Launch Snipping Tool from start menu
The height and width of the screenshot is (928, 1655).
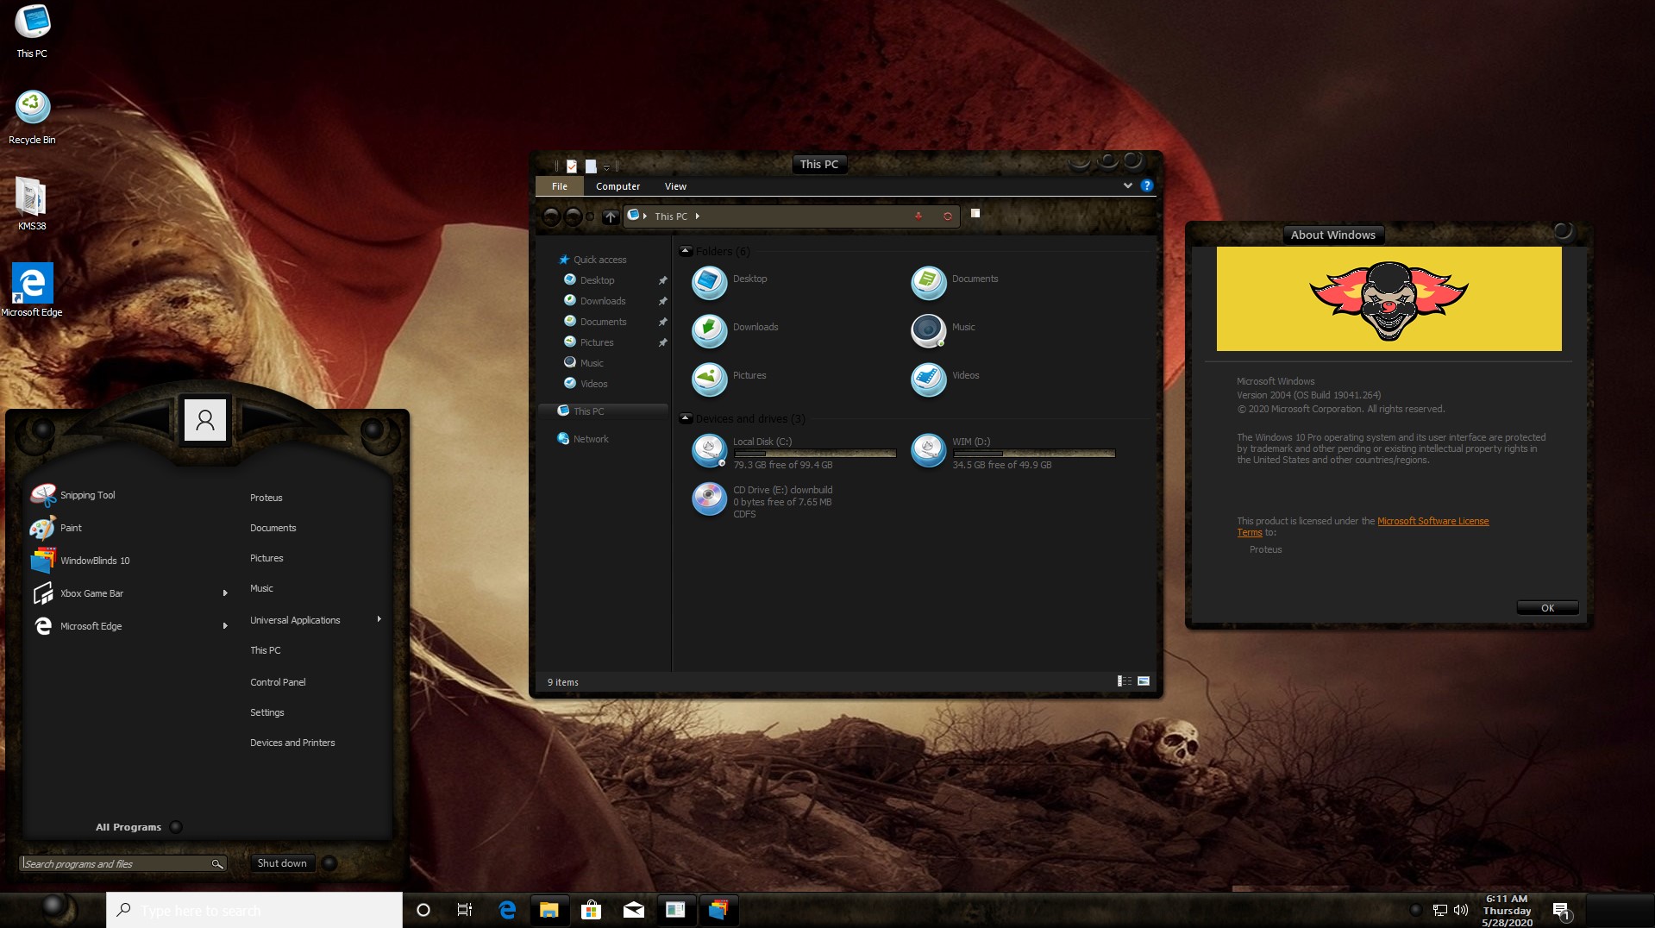pyautogui.click(x=73, y=495)
